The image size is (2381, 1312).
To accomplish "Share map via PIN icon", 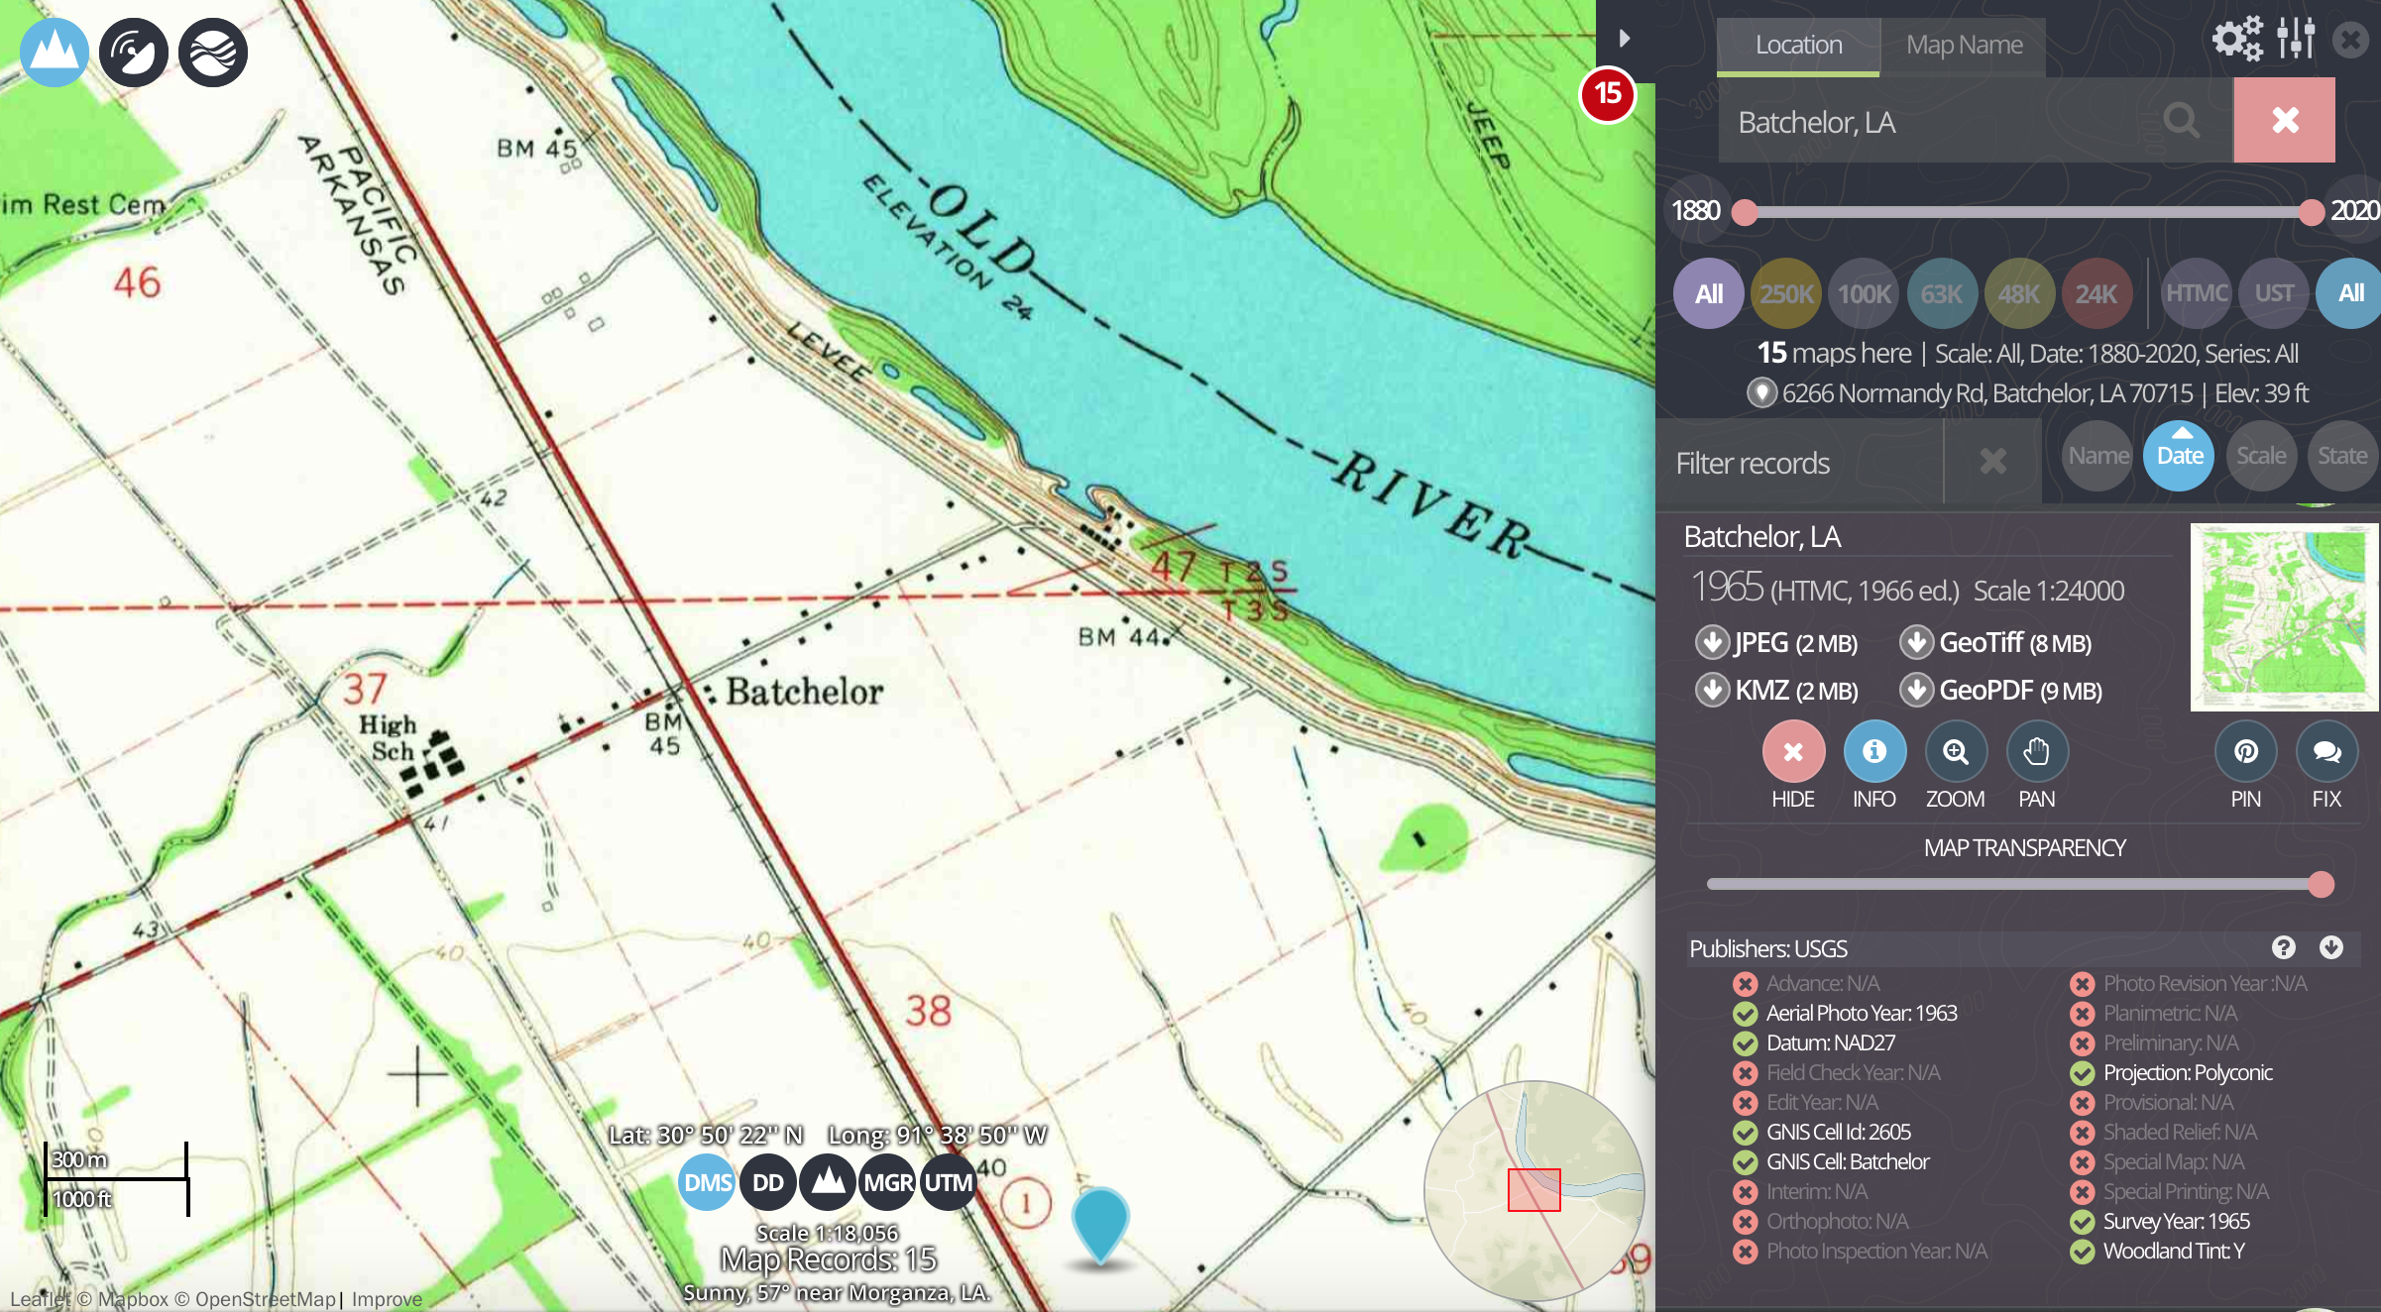I will 2245,752.
